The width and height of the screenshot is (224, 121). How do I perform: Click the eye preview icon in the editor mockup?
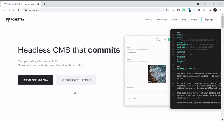click(165, 39)
